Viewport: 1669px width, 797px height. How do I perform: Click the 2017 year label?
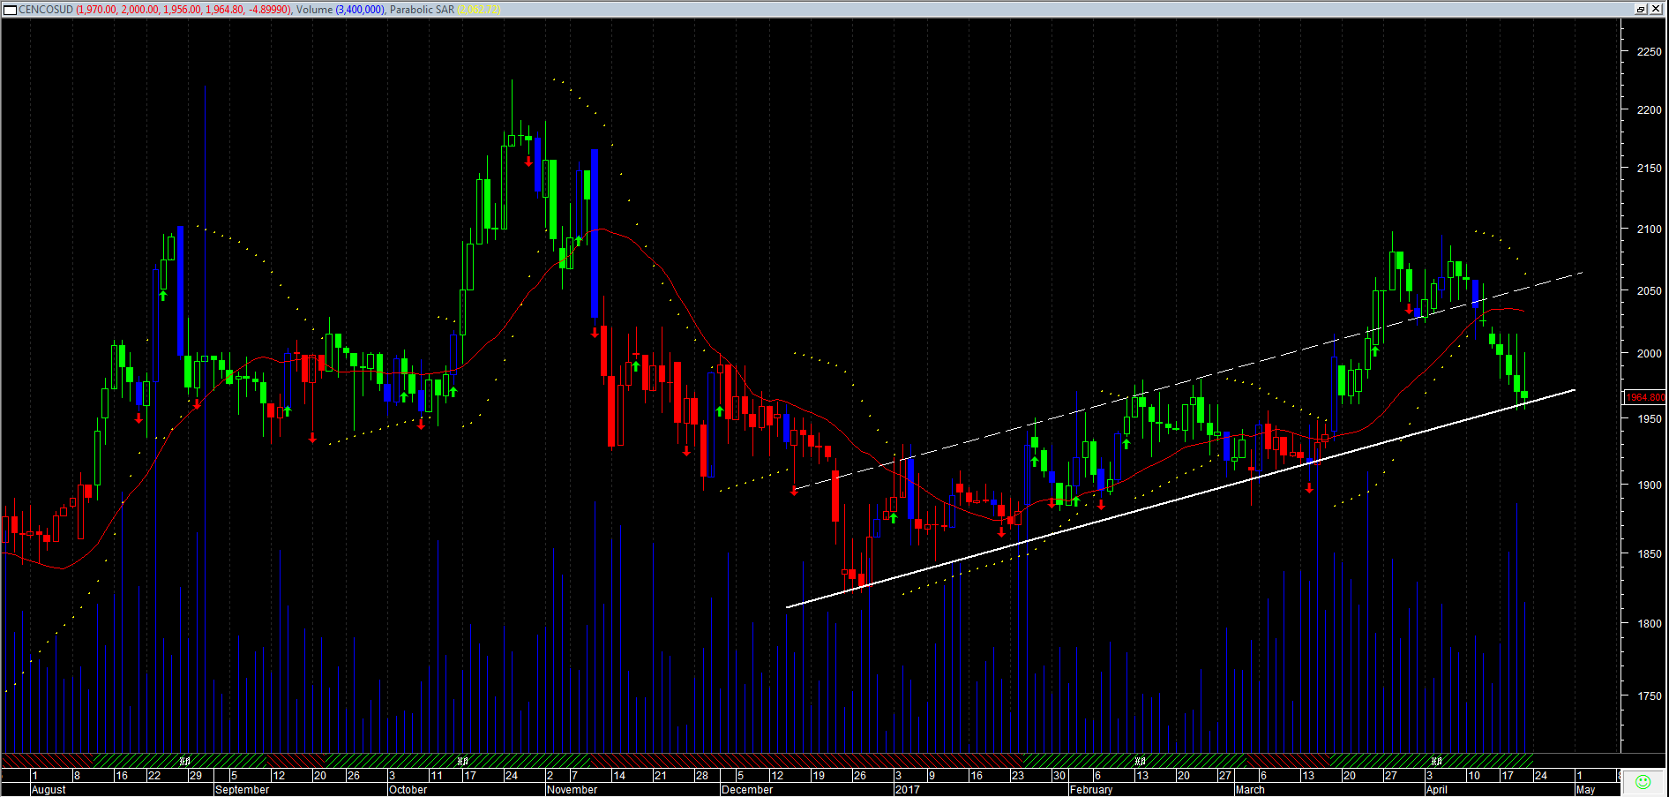pos(907,790)
